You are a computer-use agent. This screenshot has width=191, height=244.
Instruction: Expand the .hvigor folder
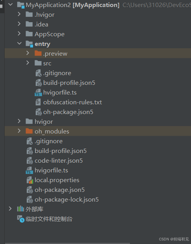[x=19, y=14]
